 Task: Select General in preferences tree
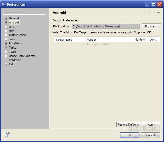point(14,18)
